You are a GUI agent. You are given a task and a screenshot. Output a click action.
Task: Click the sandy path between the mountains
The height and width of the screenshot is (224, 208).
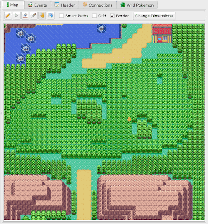(84, 195)
